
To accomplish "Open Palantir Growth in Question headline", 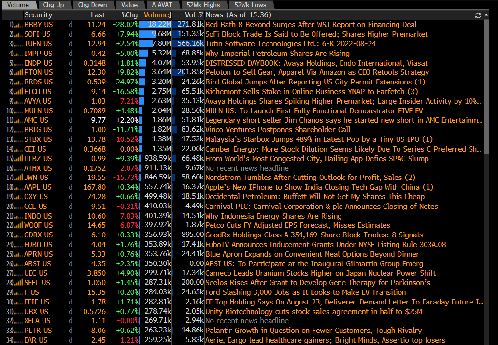I will click(x=313, y=331).
